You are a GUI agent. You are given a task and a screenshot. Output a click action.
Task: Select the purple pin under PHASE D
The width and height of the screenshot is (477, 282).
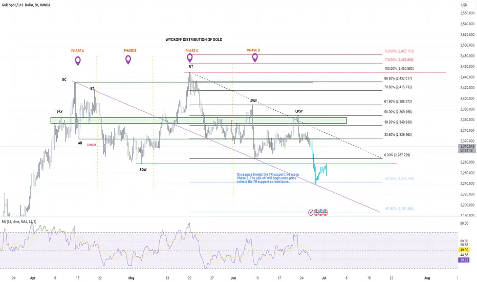click(x=255, y=57)
